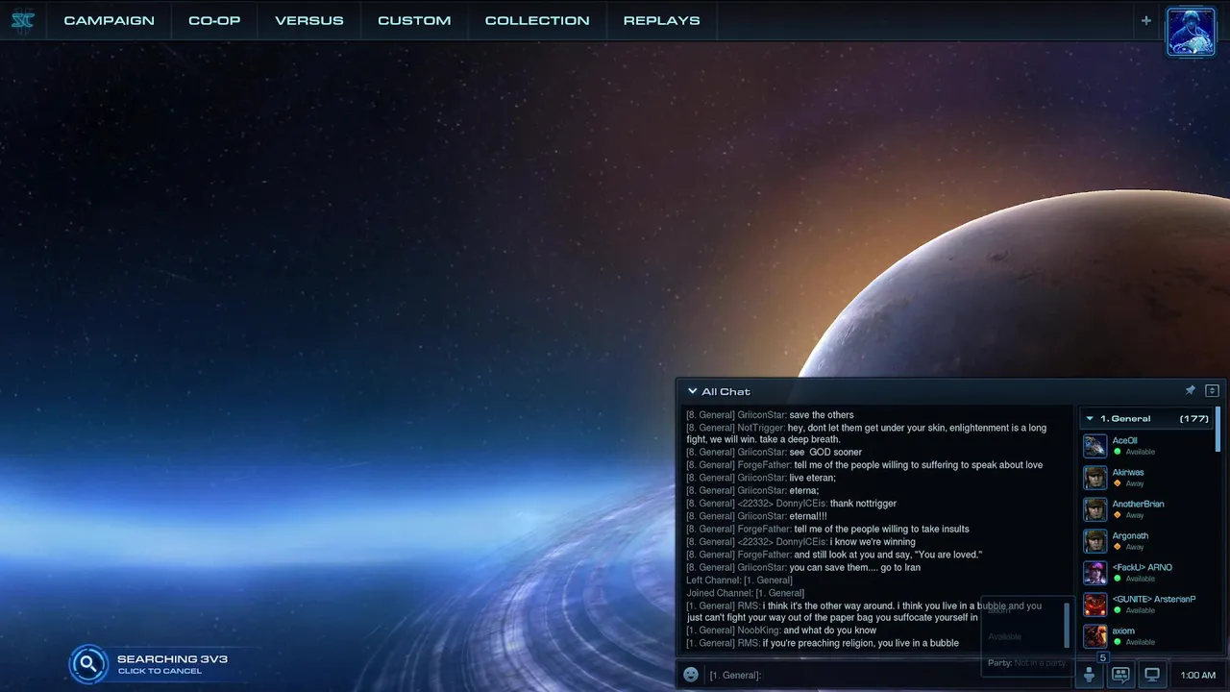
Task: Open the chat channels icon
Action: pos(1120,675)
